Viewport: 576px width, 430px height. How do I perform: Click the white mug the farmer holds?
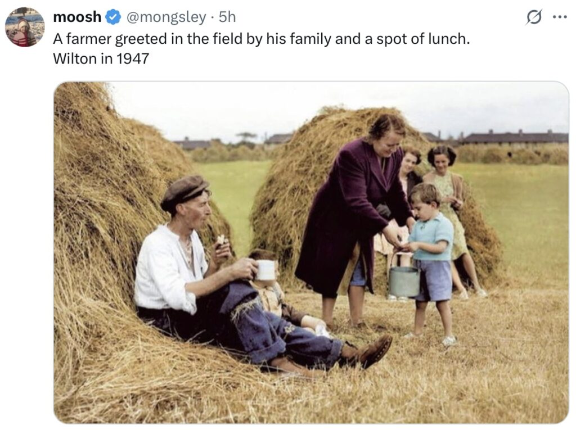click(x=265, y=270)
